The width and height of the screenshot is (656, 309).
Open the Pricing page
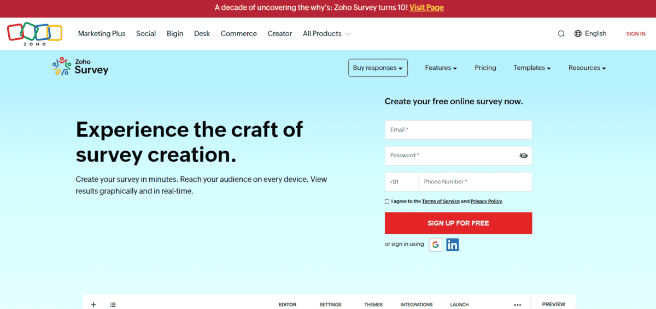[x=485, y=68]
